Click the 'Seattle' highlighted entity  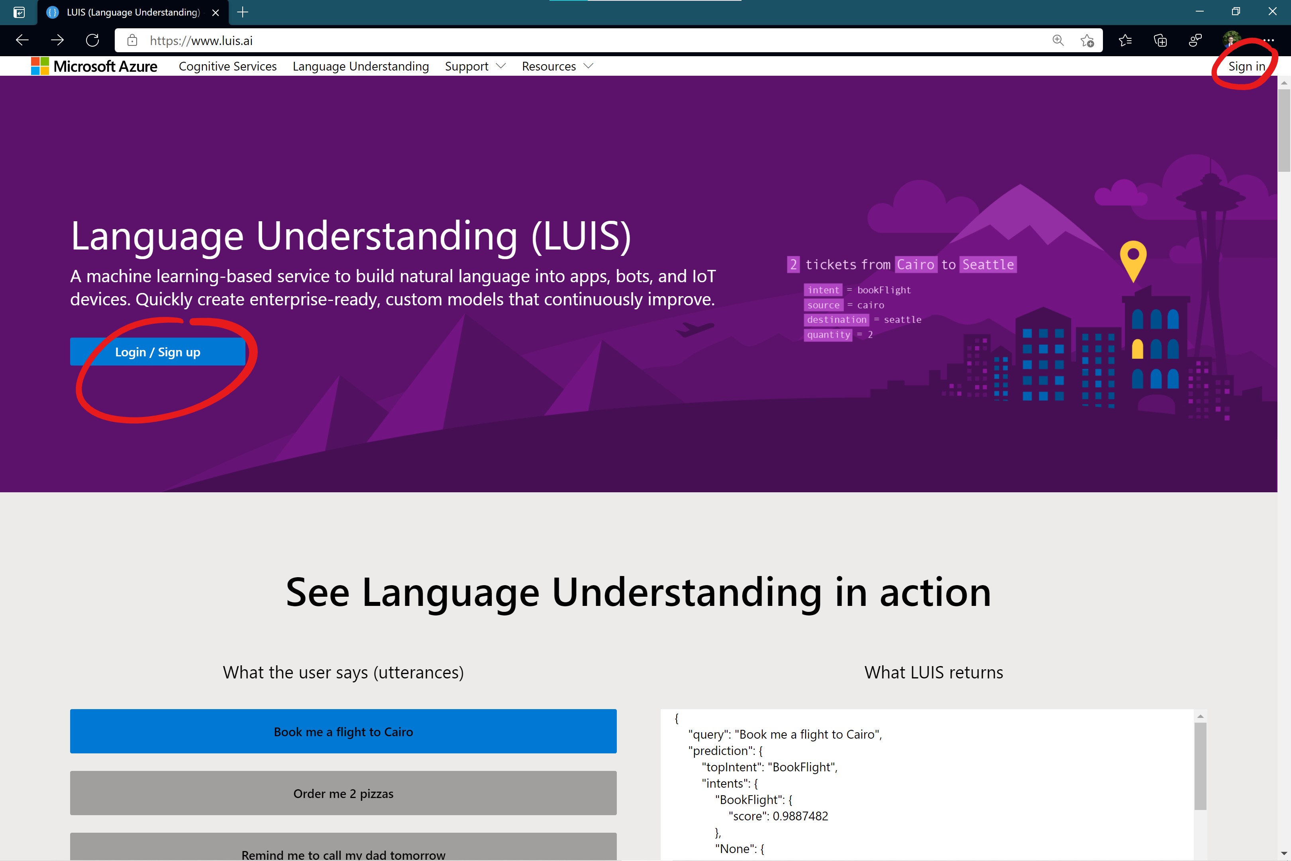pos(988,264)
